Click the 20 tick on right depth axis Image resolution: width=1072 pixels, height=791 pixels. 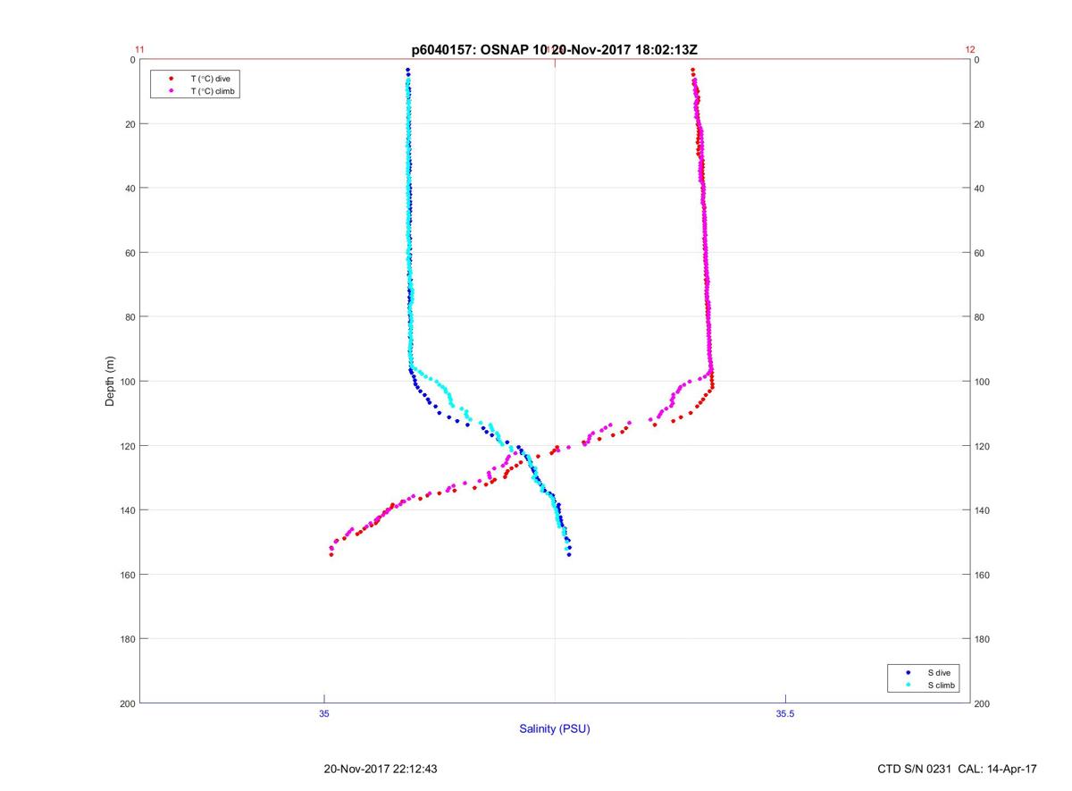pos(979,124)
